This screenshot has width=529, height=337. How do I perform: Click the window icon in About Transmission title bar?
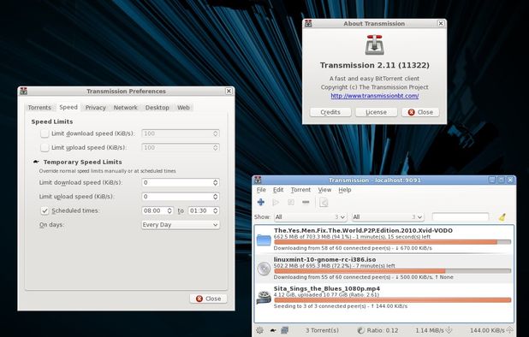(308, 23)
